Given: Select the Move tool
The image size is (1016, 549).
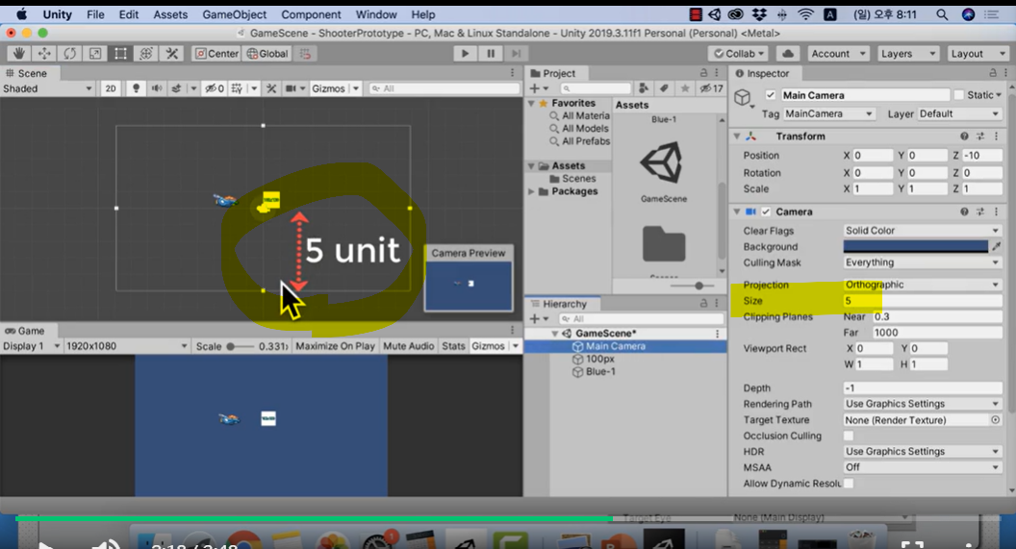Looking at the screenshot, I should [44, 54].
